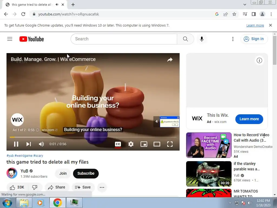This screenshot has height=208, width=277.
Task: Click the share arrow on the video
Action: pos(170,60)
